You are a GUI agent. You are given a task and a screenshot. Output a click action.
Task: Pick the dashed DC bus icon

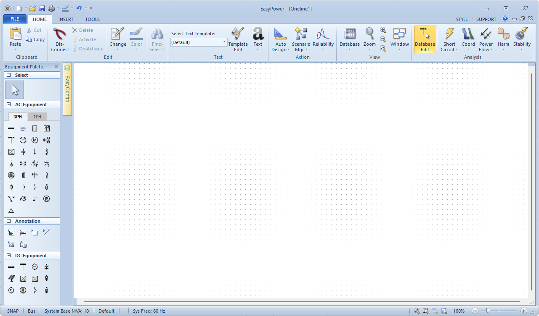pos(11,267)
